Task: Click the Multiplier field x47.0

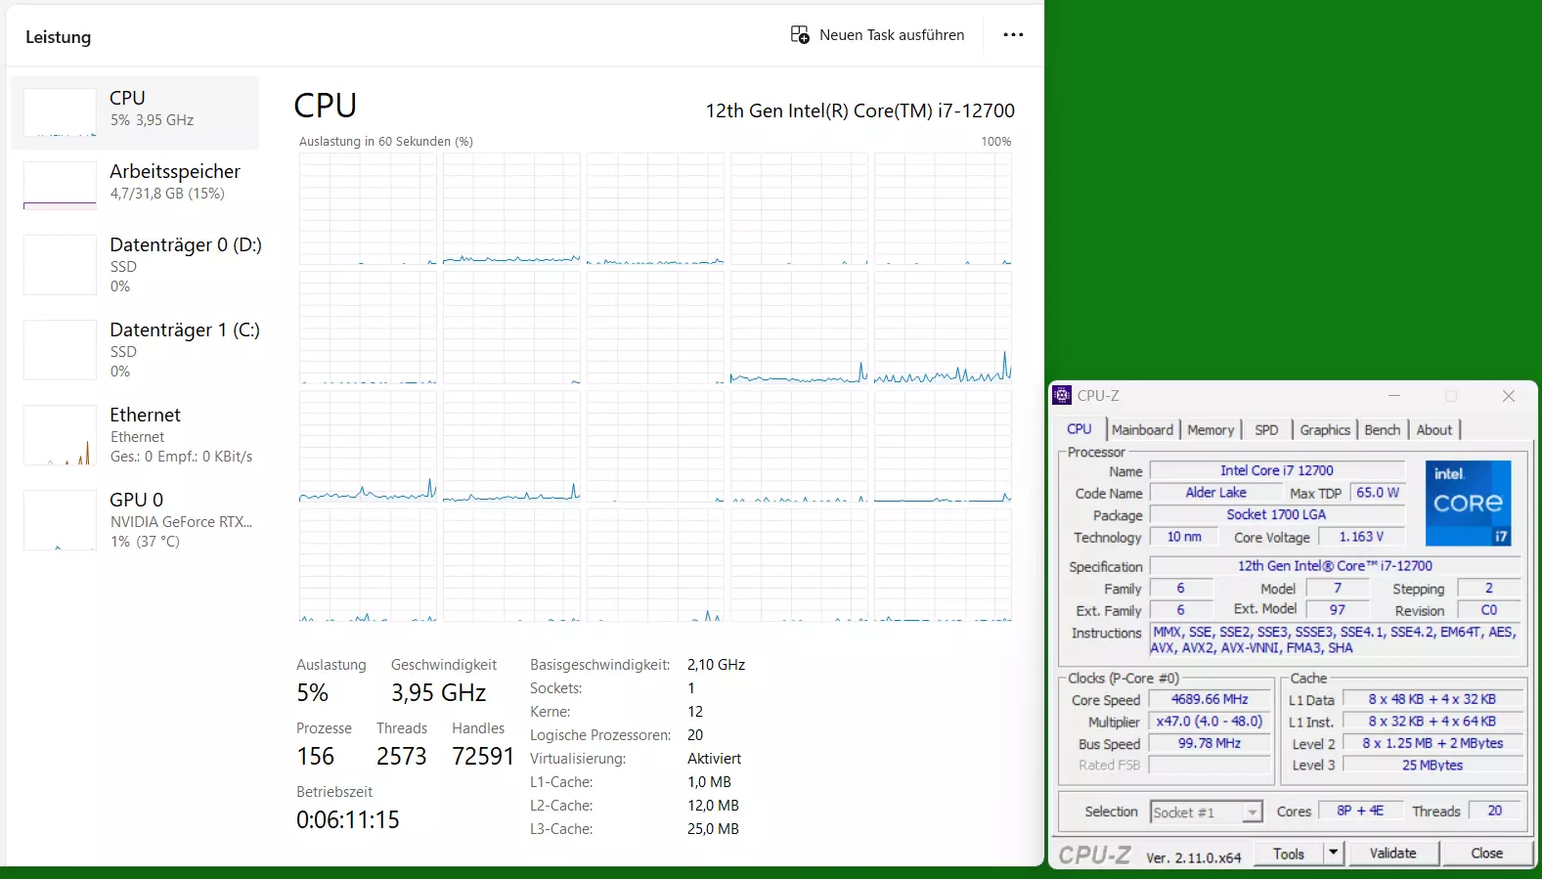Action: (1210, 721)
